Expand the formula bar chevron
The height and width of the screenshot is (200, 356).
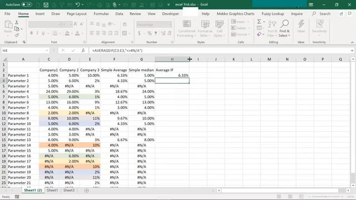[352, 51]
